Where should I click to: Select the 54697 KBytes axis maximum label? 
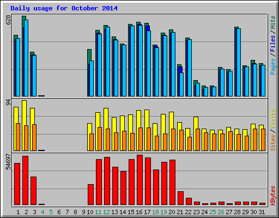tap(8, 162)
